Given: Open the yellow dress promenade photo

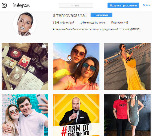Looking at the screenshot, I should click(x=127, y=67).
